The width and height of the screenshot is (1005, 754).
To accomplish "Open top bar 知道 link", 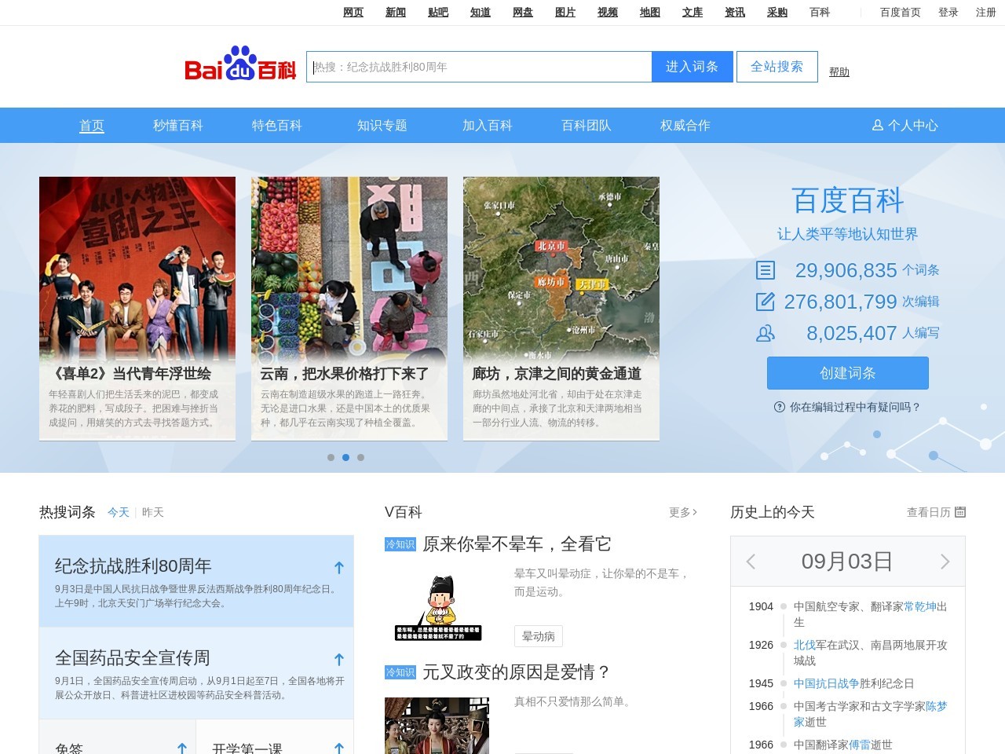I will pos(481,13).
